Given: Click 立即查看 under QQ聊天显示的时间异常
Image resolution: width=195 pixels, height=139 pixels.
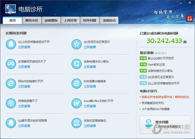Looking at the screenshot, I should coord(24,126).
